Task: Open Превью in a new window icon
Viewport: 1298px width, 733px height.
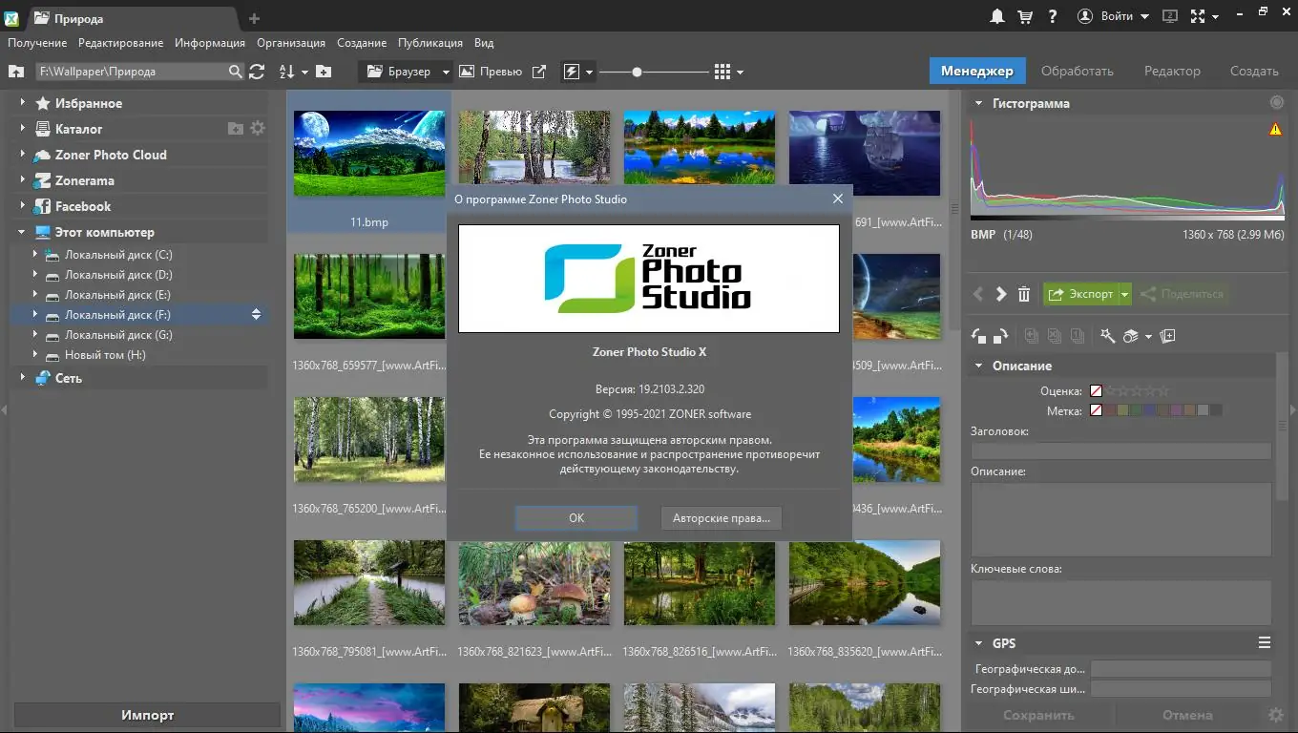Action: coord(539,71)
